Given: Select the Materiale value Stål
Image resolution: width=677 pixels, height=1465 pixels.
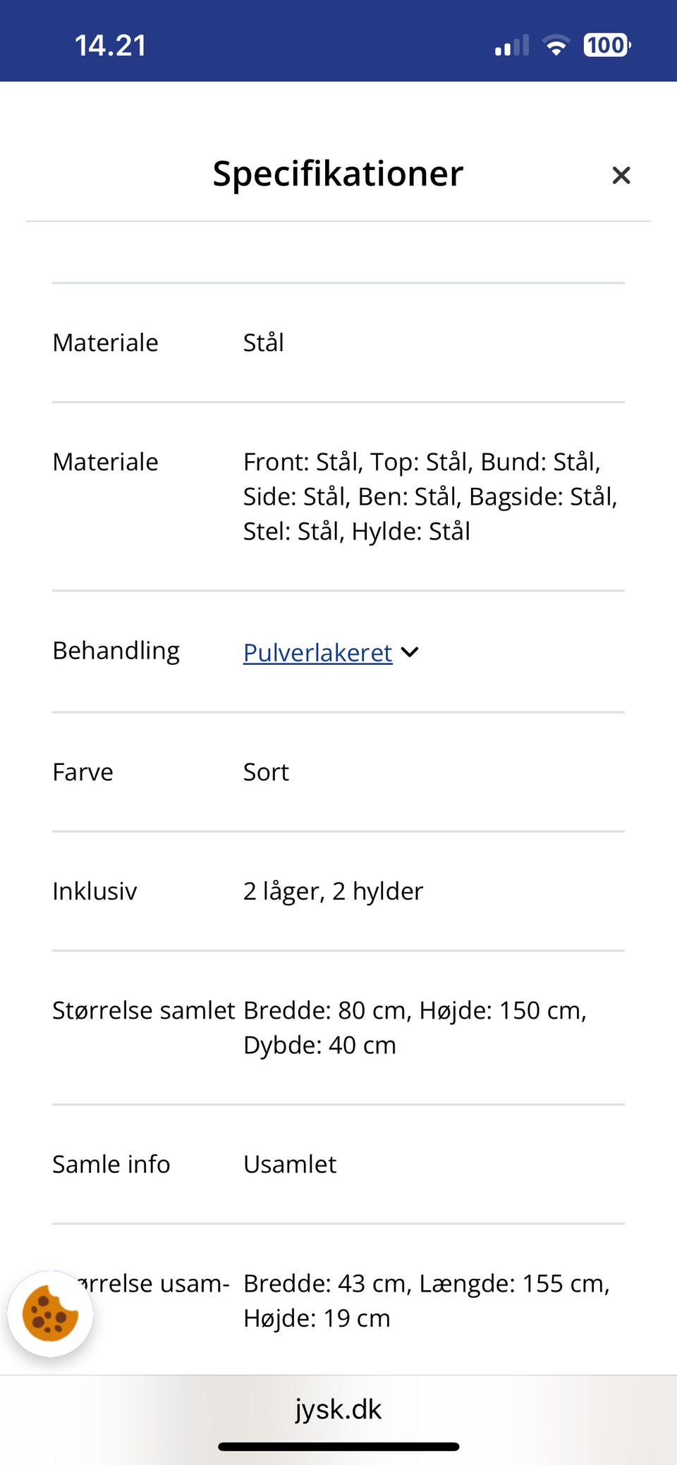Looking at the screenshot, I should click(x=264, y=343).
